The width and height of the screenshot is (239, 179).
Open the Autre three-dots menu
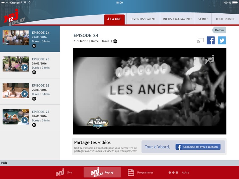click(x=179, y=172)
